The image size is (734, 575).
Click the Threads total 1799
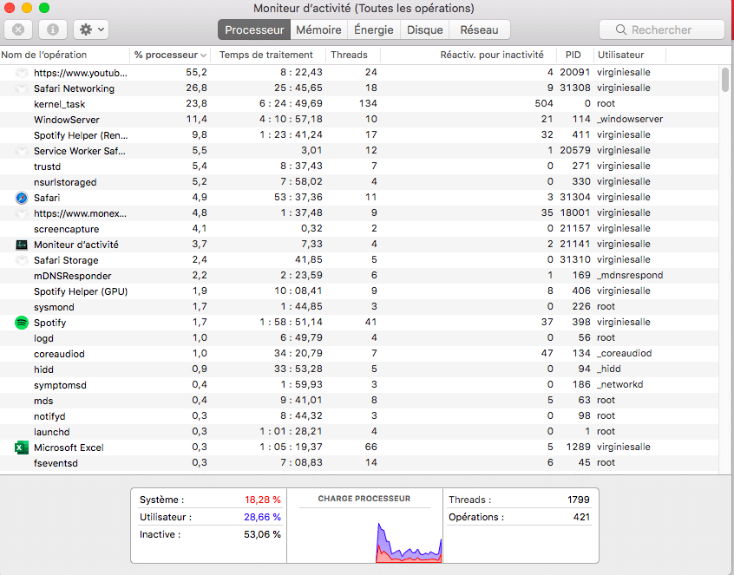pos(579,500)
